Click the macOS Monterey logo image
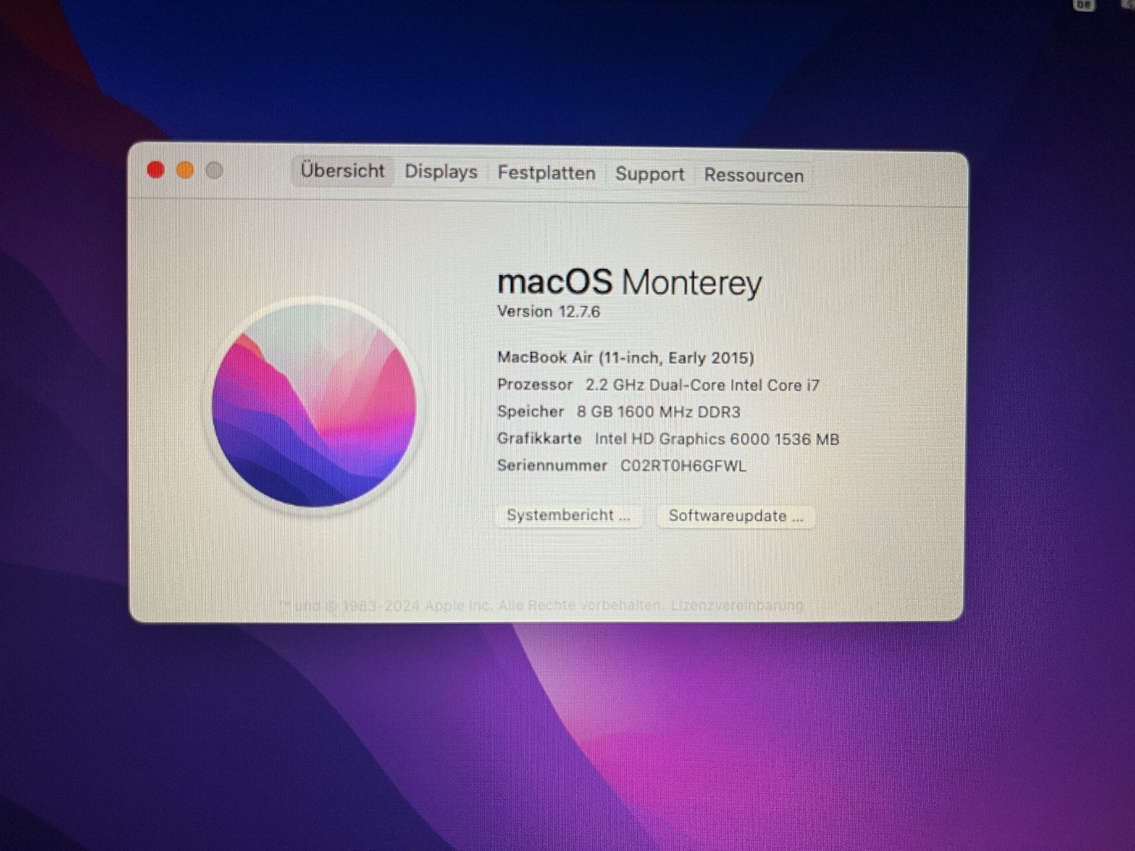The height and width of the screenshot is (851, 1135). (313, 405)
